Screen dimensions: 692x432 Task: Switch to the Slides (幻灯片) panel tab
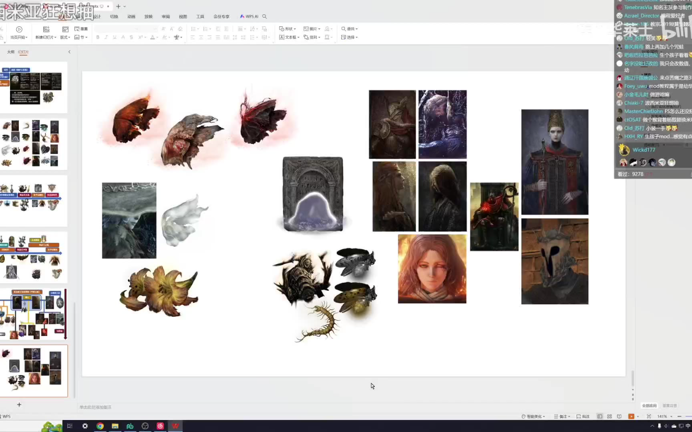coord(23,52)
